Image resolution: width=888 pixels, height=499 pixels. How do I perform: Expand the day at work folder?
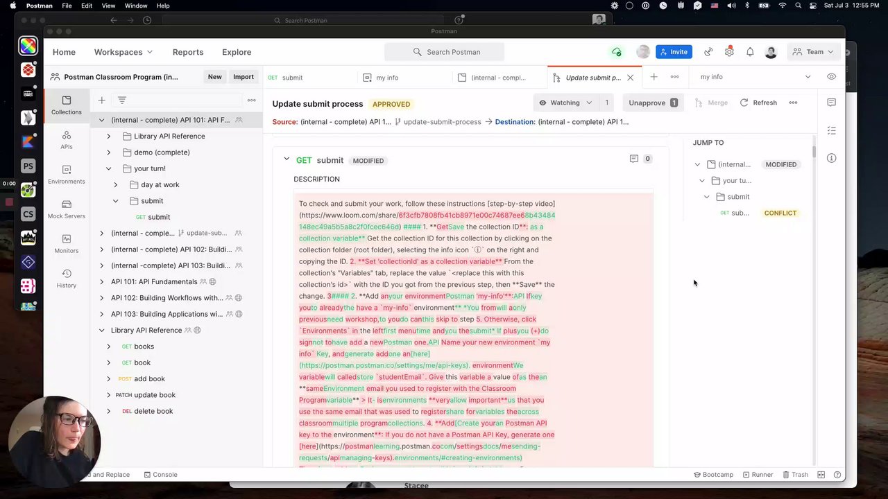tap(116, 185)
